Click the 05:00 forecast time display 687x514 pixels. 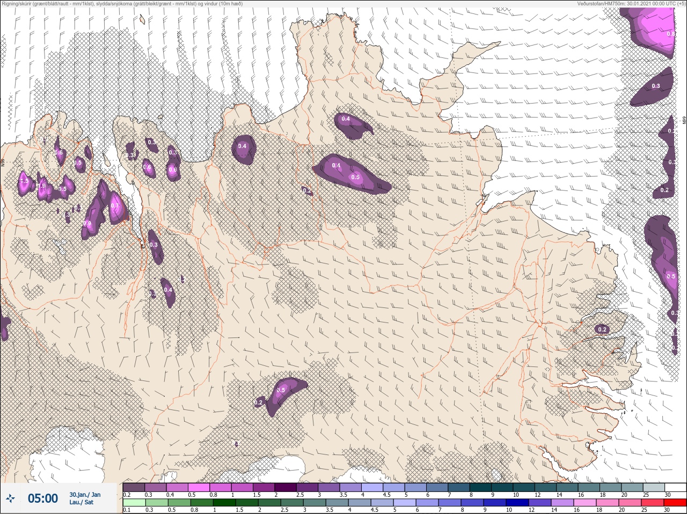(x=43, y=498)
